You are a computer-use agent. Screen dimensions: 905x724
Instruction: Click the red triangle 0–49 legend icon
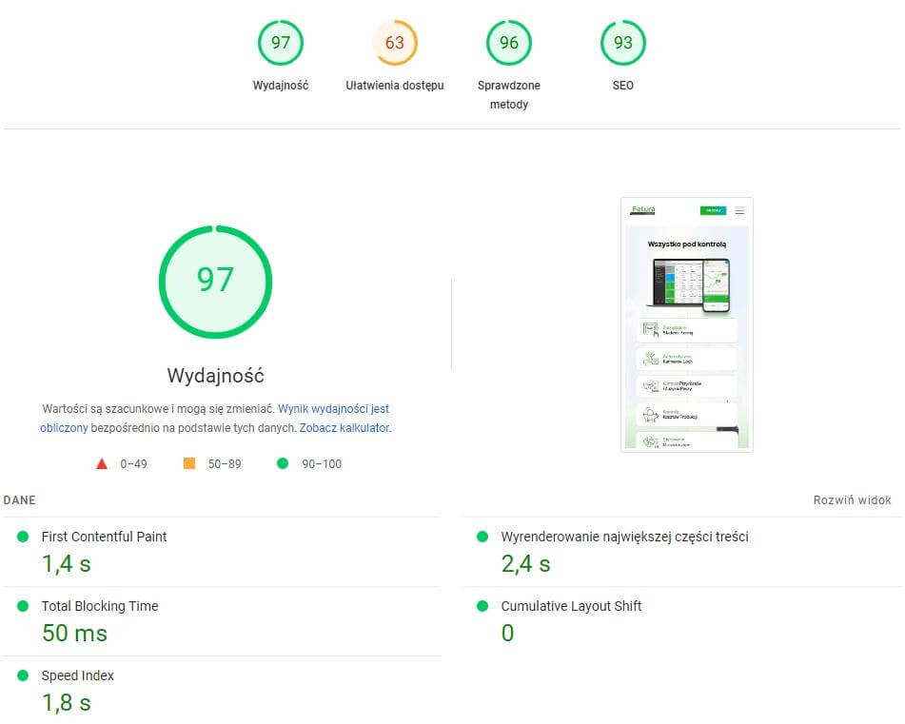click(x=102, y=464)
